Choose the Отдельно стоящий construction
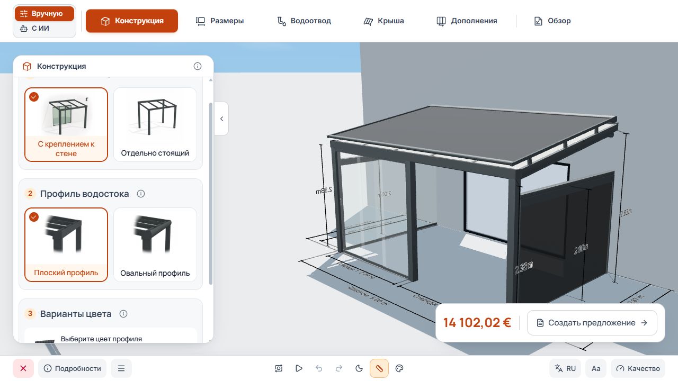This screenshot has width=678, height=381. [155, 124]
